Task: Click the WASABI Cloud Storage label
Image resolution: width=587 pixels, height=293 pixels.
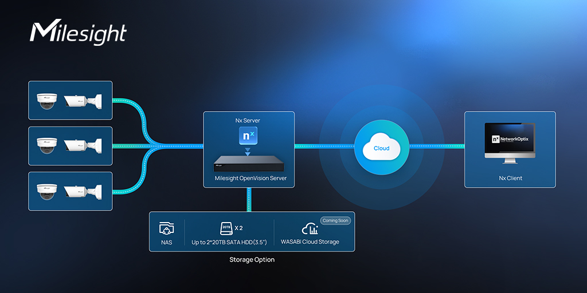Action: pos(310,242)
